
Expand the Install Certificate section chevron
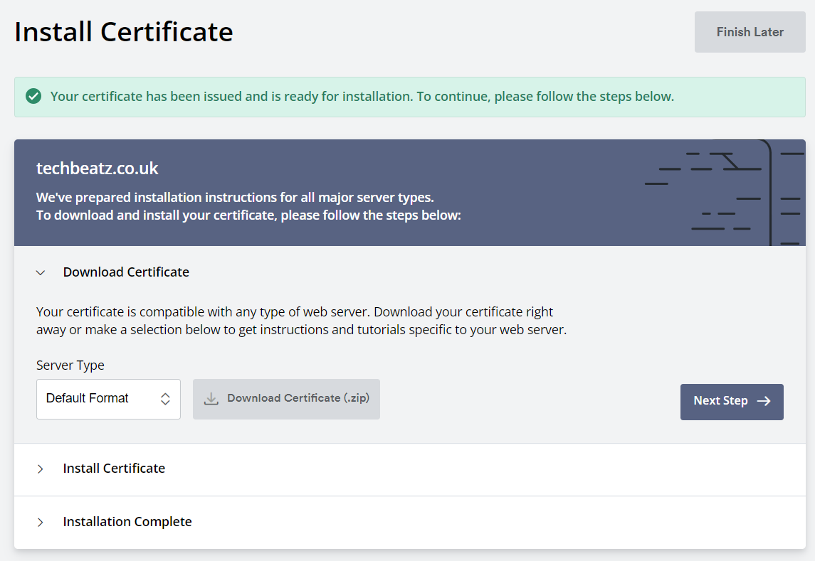click(x=41, y=469)
